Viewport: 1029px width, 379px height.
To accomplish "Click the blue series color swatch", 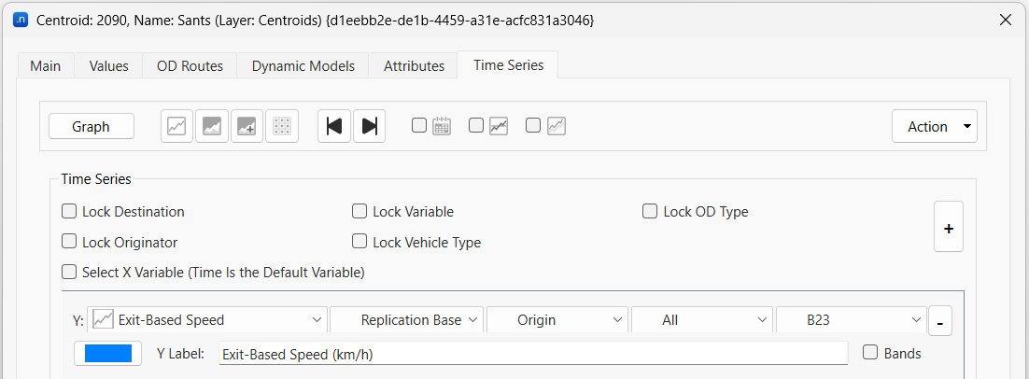I will click(108, 354).
